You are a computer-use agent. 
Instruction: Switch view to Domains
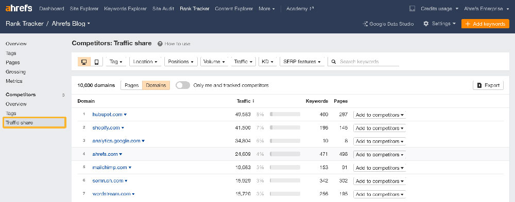[x=156, y=85]
